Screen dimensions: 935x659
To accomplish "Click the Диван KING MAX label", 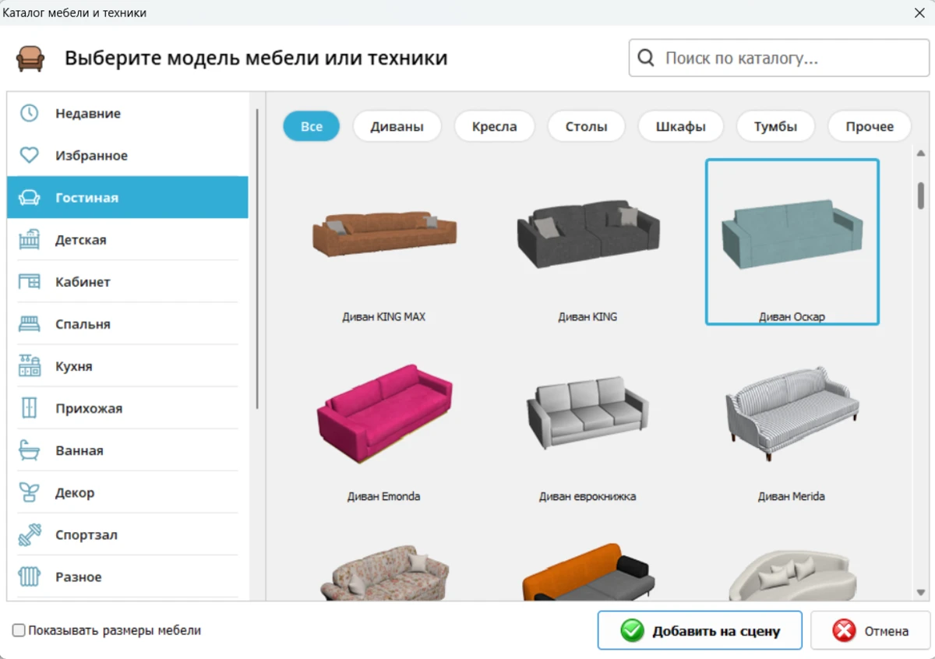I will click(384, 317).
